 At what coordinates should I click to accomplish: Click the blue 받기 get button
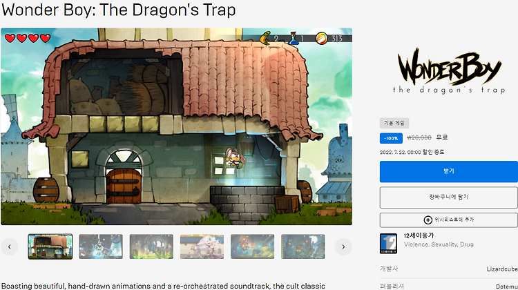point(449,171)
